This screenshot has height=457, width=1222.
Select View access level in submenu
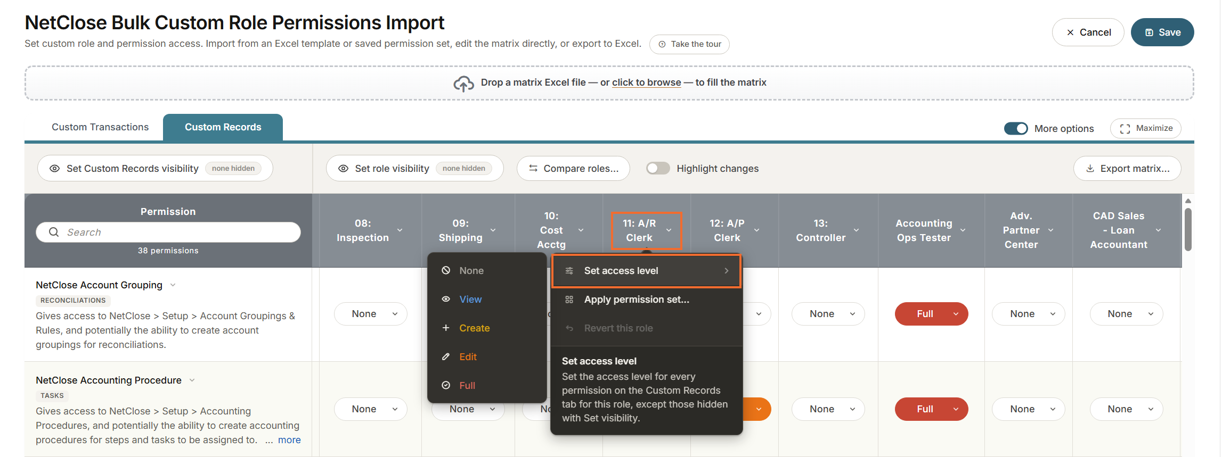click(x=487, y=300)
